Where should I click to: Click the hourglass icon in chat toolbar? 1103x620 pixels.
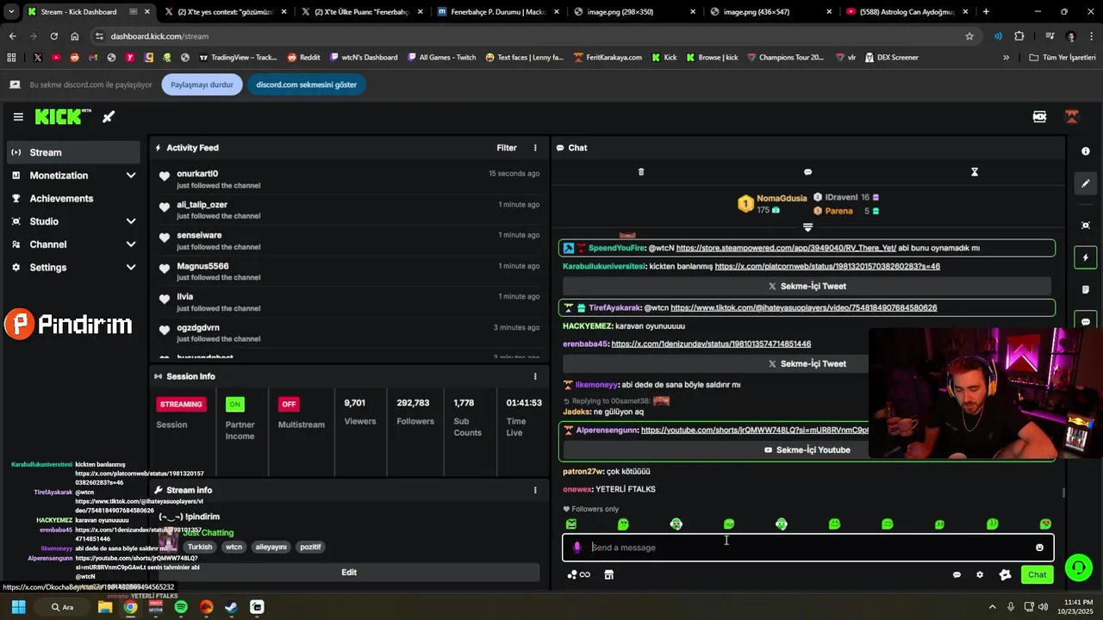pos(975,172)
